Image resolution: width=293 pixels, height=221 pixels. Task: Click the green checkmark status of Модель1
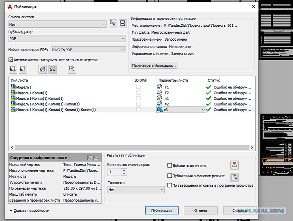pos(209,87)
